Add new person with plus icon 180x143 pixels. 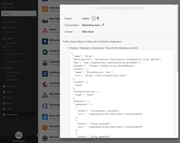[x=33, y=38]
